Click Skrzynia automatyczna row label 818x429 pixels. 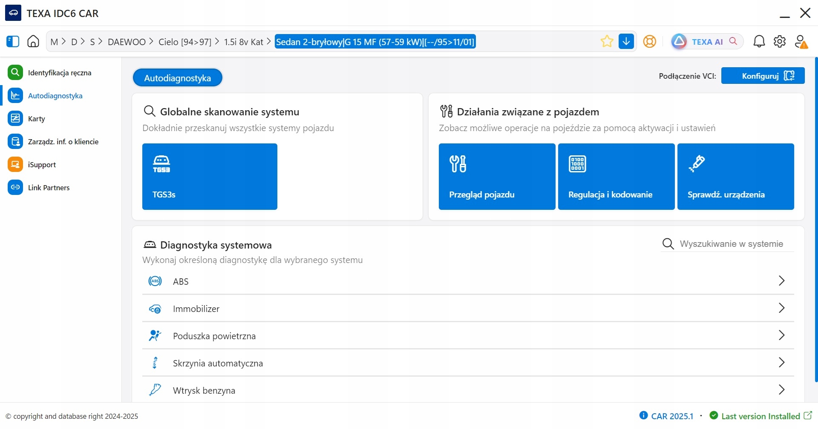click(218, 363)
